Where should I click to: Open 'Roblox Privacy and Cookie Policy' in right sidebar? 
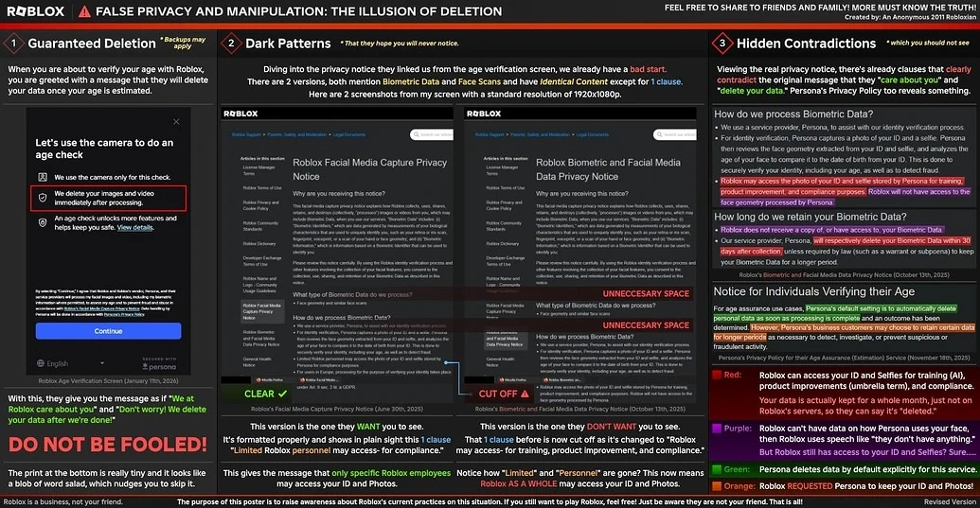(504, 205)
